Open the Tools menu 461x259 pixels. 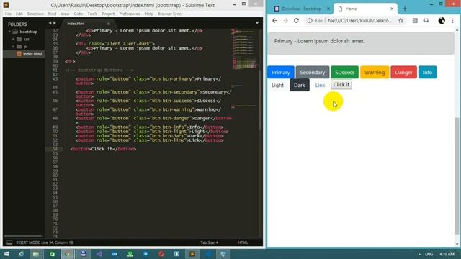click(x=92, y=14)
